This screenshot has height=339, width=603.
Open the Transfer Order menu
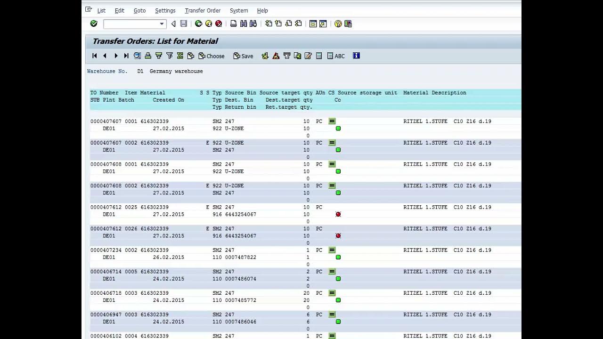203,10
